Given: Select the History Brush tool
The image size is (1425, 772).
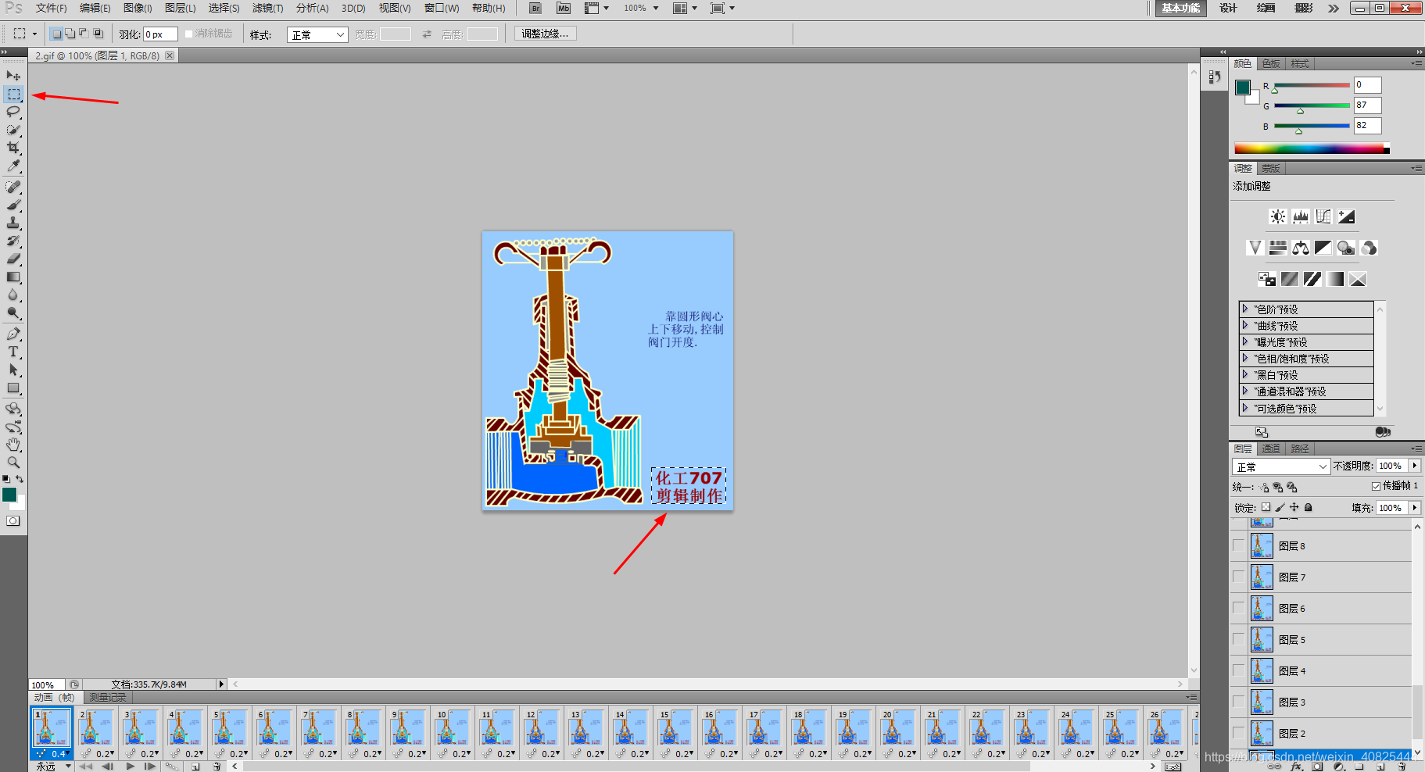Looking at the screenshot, I should click(13, 241).
